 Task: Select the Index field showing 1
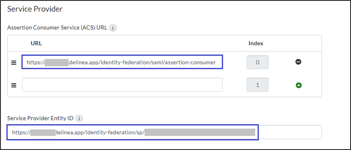point(257,85)
